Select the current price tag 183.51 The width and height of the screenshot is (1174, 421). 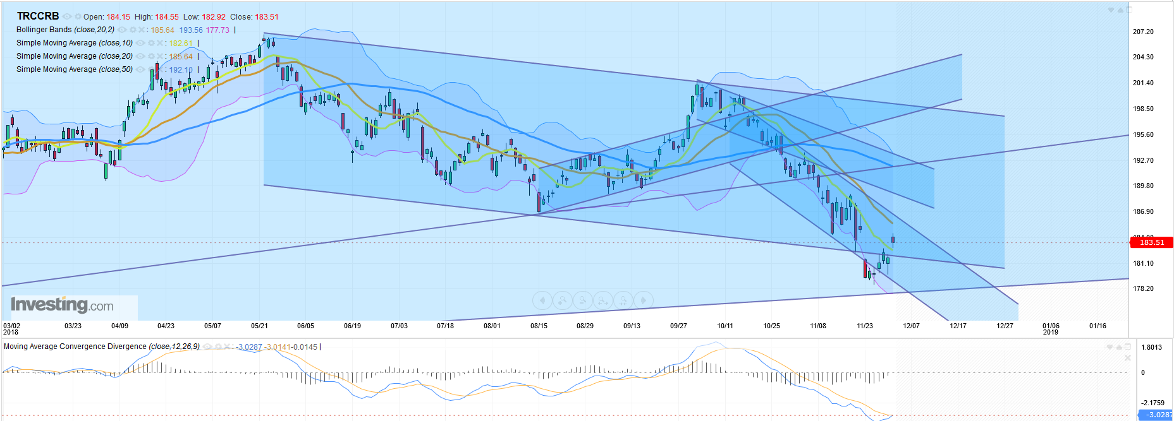[1151, 242]
